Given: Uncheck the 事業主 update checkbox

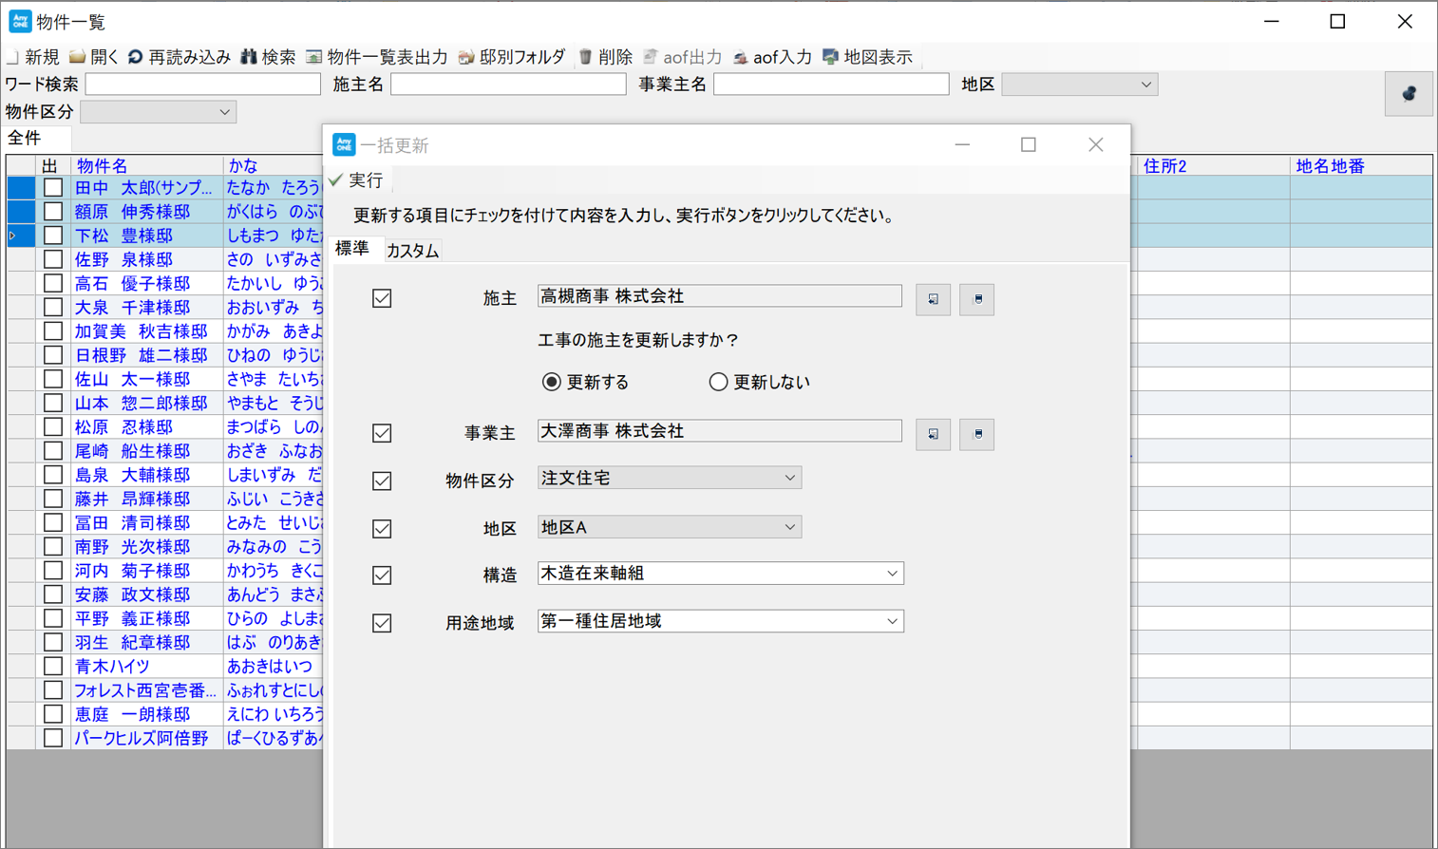Looking at the screenshot, I should 382,433.
